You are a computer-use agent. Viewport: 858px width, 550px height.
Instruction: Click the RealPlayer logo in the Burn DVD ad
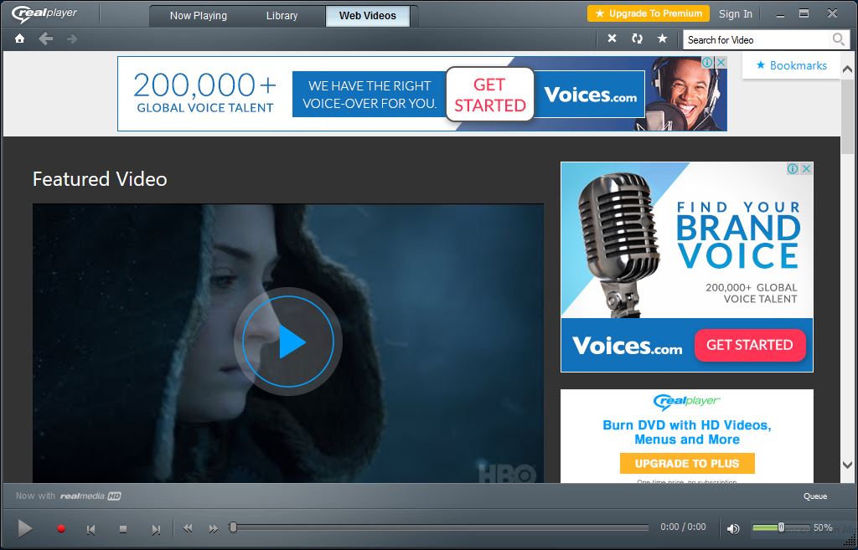687,402
